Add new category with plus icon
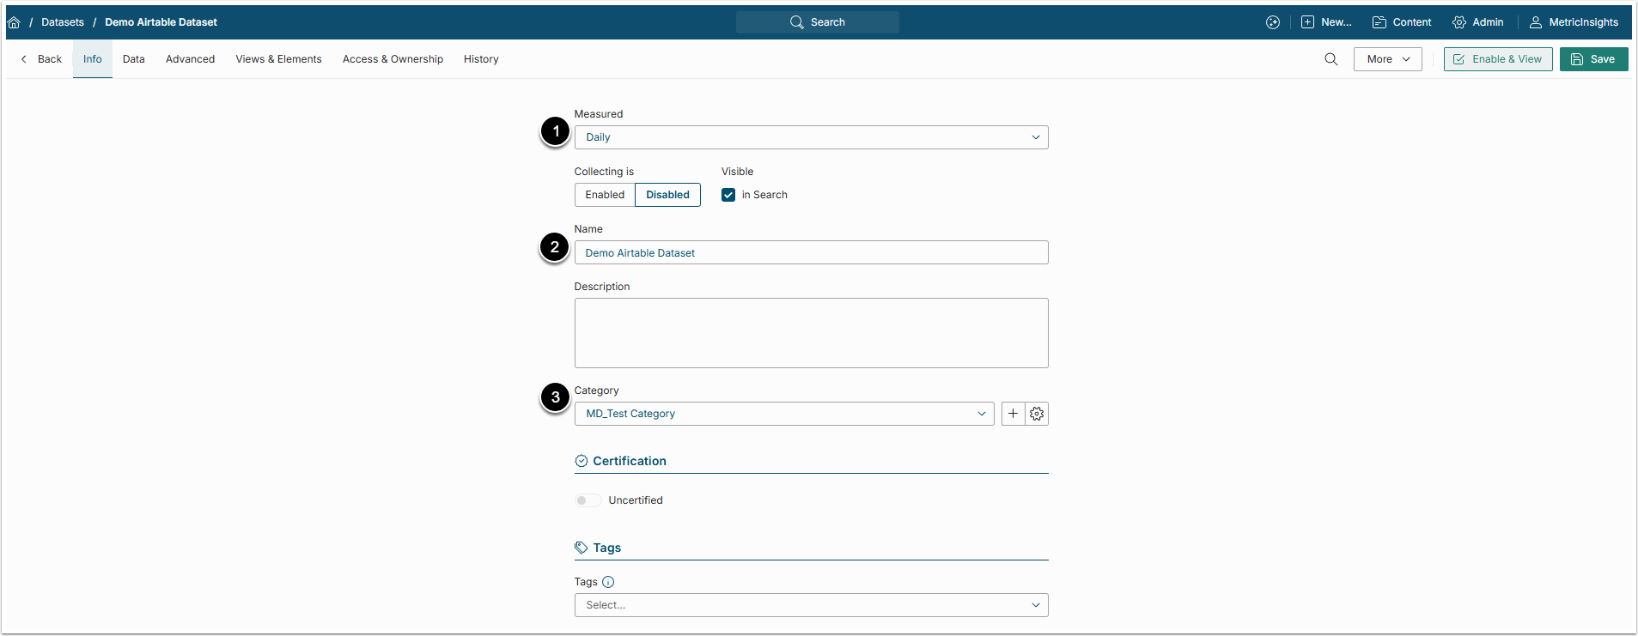The width and height of the screenshot is (1638, 636). pyautogui.click(x=1013, y=414)
